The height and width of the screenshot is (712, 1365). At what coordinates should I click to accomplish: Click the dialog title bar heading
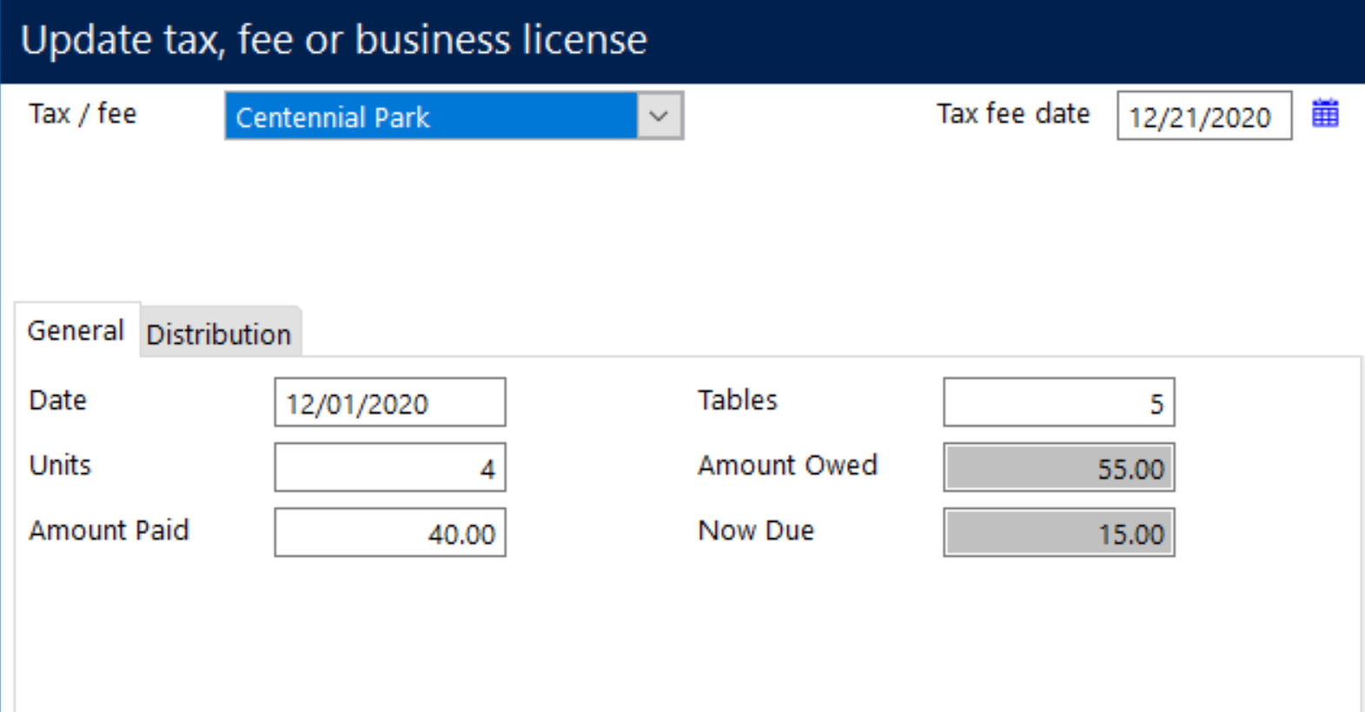point(334,40)
